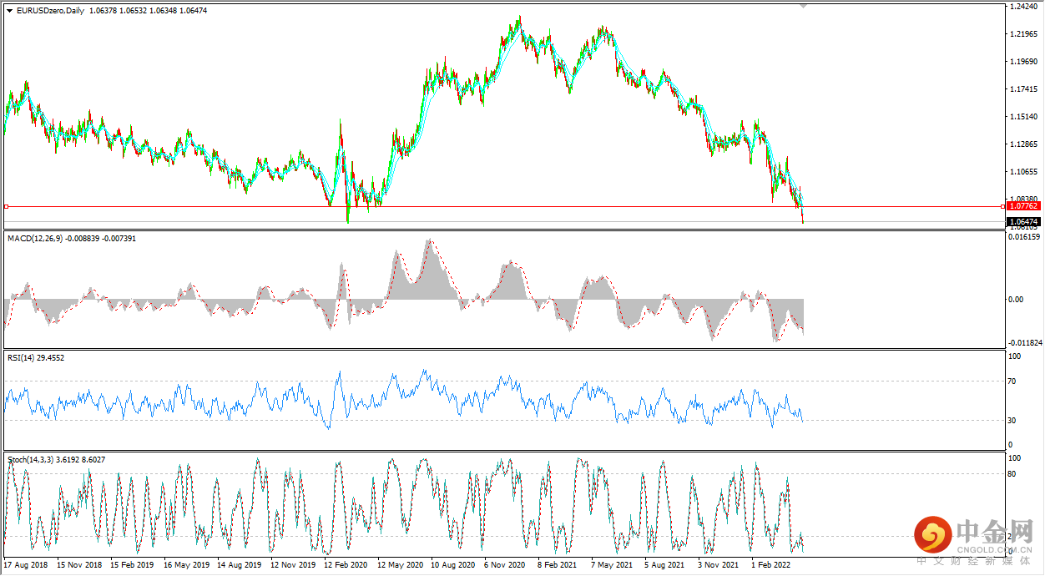Screen dimensions: 1045x576
Task: Click the 1.12865 price axis value
Action: point(1022,144)
